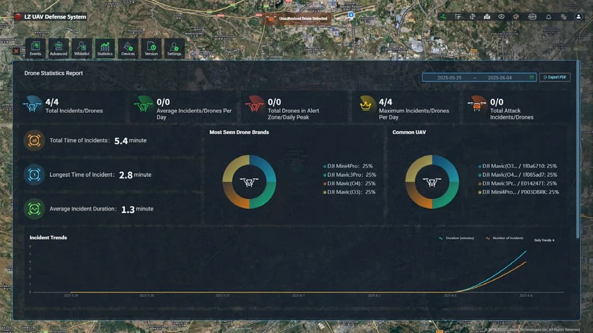Image resolution: width=593 pixels, height=333 pixels.
Task: Close the toolbar with orange X icon
Action: 16,51
